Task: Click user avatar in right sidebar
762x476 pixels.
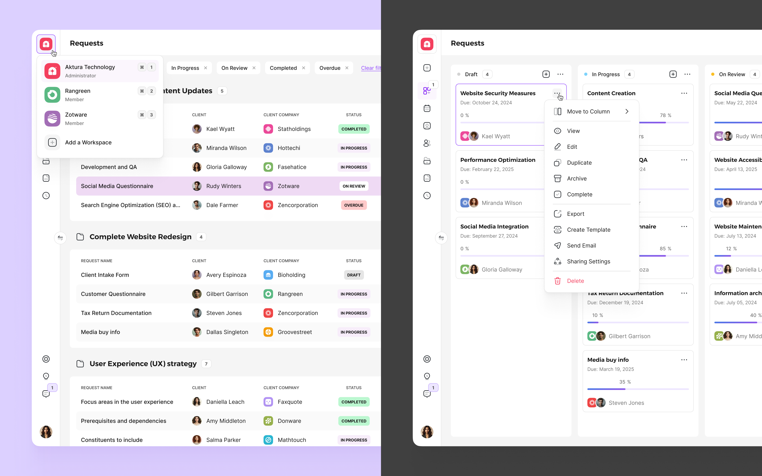Action: [x=427, y=432]
